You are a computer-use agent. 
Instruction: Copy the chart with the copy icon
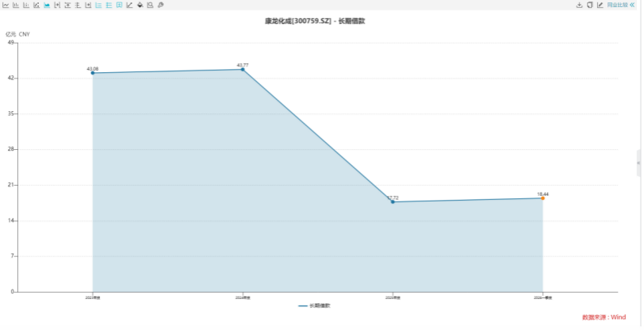590,5
